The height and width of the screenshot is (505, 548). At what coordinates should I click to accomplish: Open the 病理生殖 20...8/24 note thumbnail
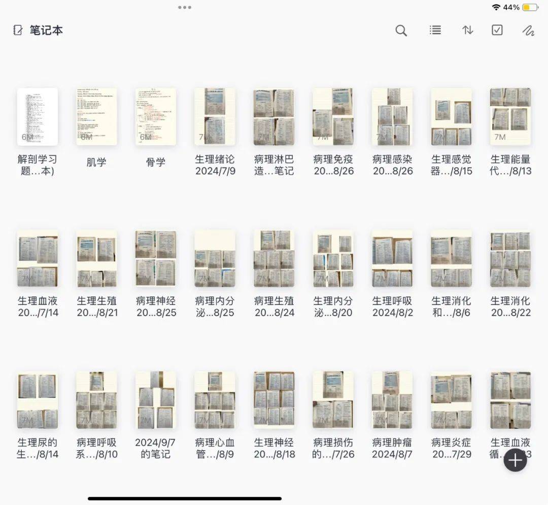pyautogui.click(x=273, y=258)
